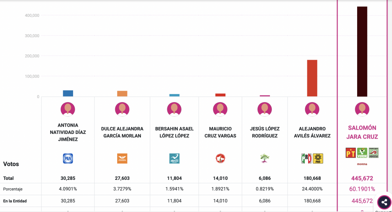Click Jesús López Rodríguez's avatar
392x212 pixels.
pyautogui.click(x=265, y=109)
